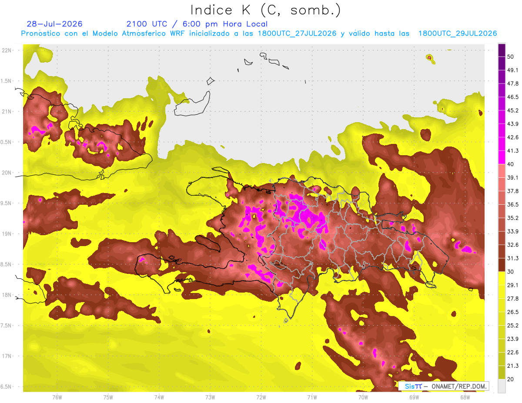
Task: Click the '30' colorbar label
Action: point(511,272)
